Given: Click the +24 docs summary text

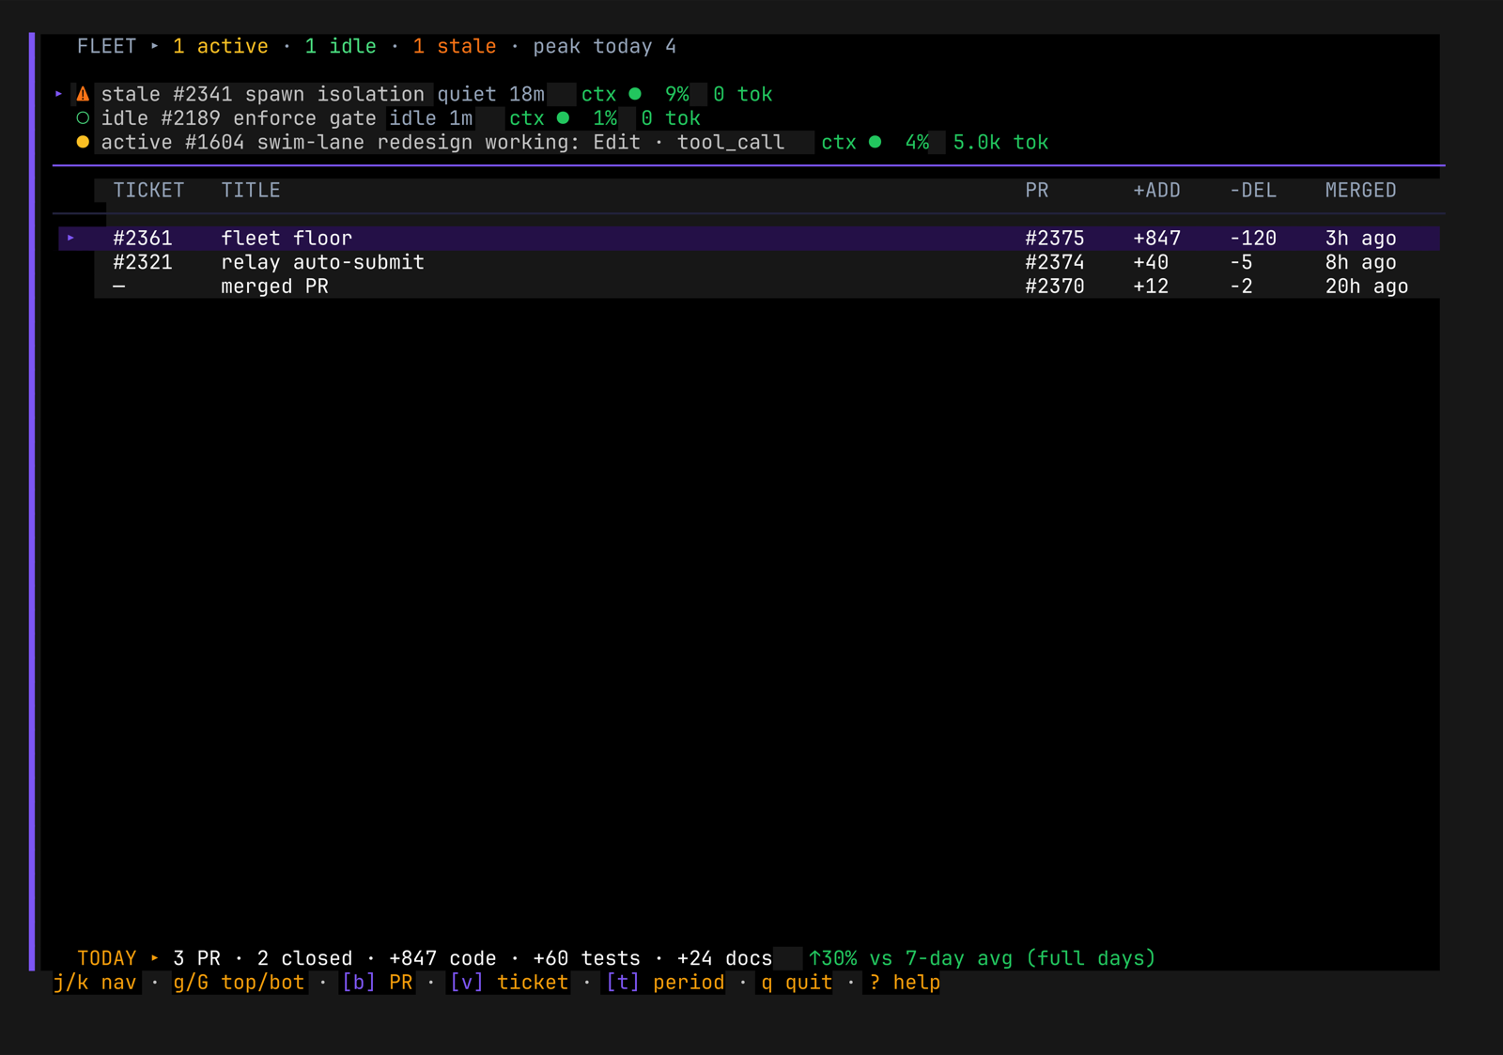Looking at the screenshot, I should pos(725,958).
